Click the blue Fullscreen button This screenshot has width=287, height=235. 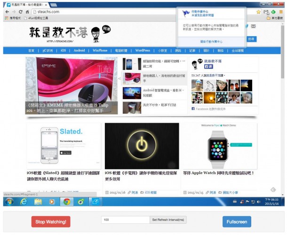pyautogui.click(x=237, y=222)
